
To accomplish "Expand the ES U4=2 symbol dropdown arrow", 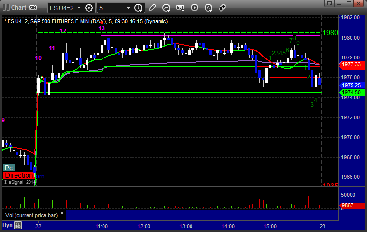I will click(x=79, y=8).
